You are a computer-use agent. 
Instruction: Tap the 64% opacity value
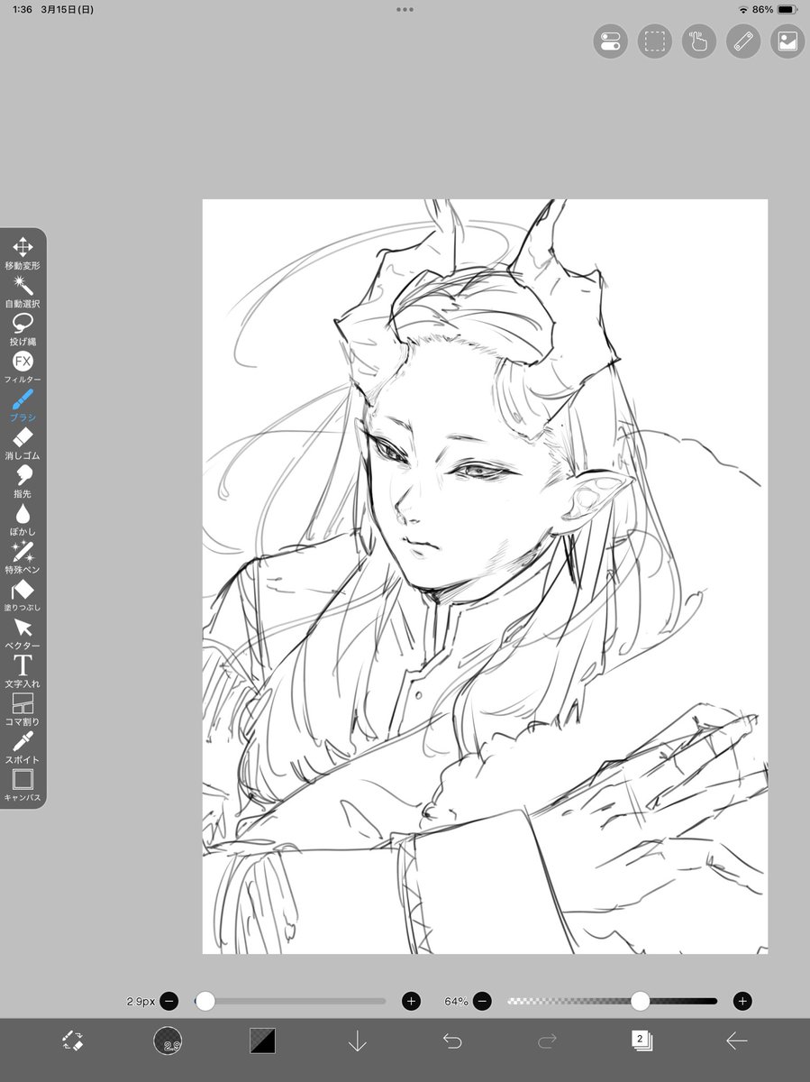coord(456,1001)
